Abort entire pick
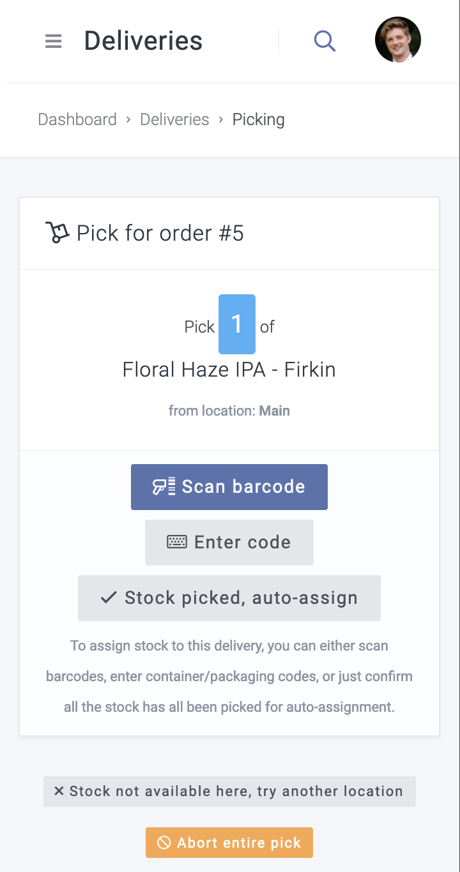Image resolution: width=460 pixels, height=872 pixels. point(229,843)
